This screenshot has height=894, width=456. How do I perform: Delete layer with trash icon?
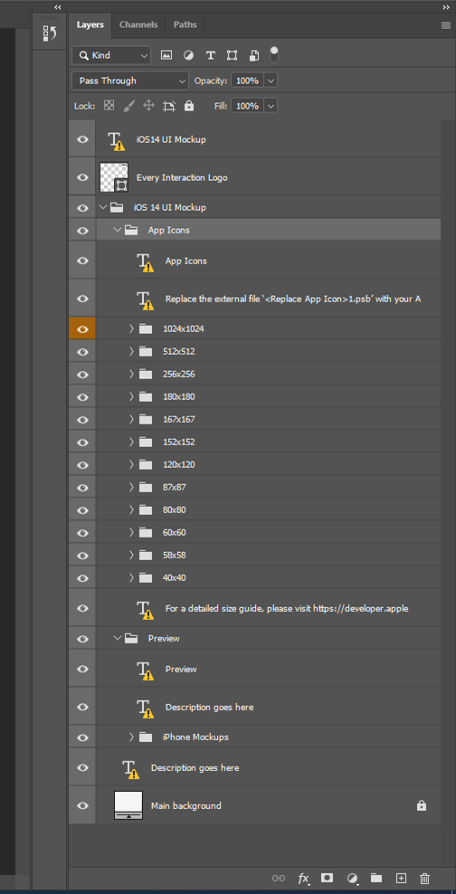click(424, 878)
